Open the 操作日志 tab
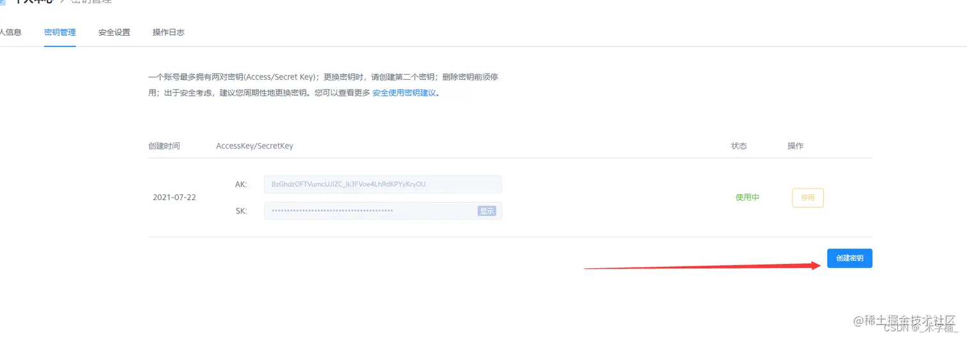This screenshot has height=338, width=967. coord(169,32)
